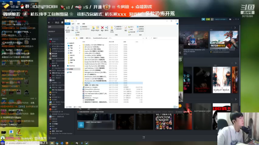The height and width of the screenshot is (145, 259).
Task: Go up one folder level in Explorer
Action: point(74,38)
